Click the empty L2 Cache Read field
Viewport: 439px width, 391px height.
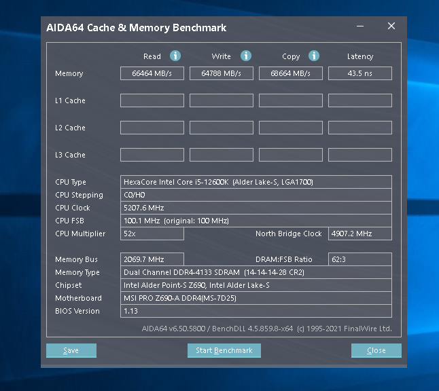pos(152,128)
